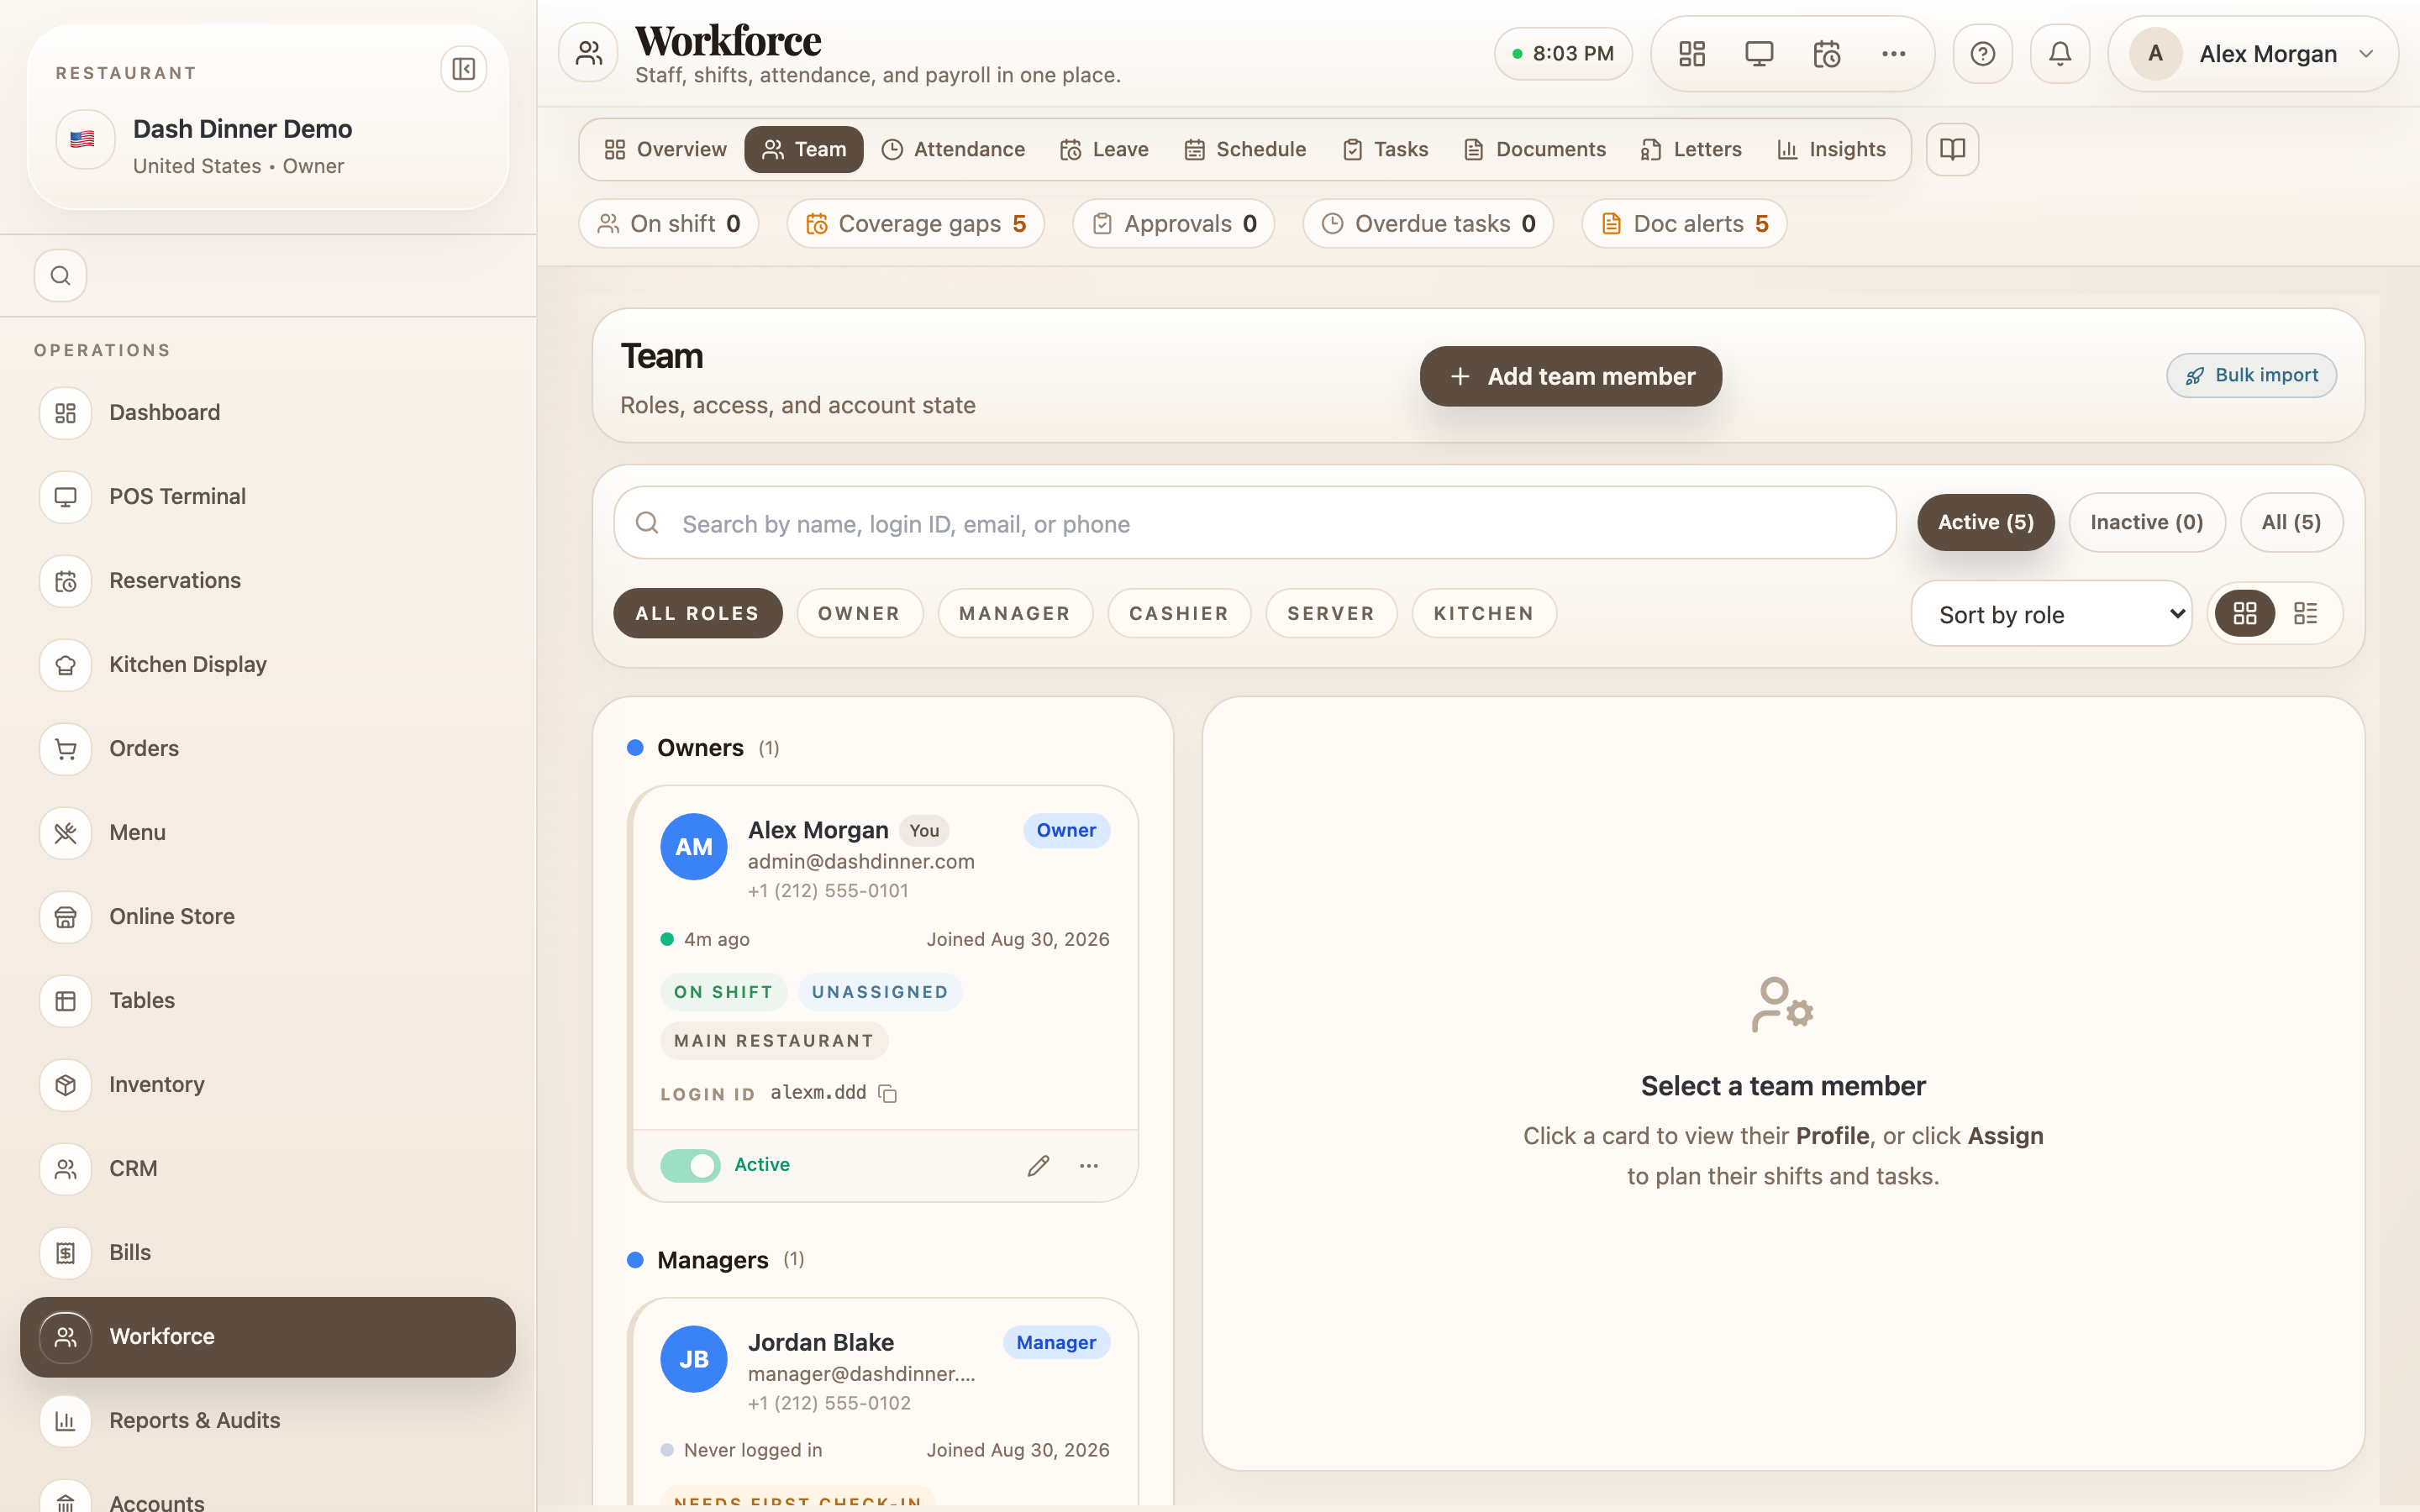Open the help question mark icon
This screenshot has height=1512, width=2420.
(x=1983, y=54)
